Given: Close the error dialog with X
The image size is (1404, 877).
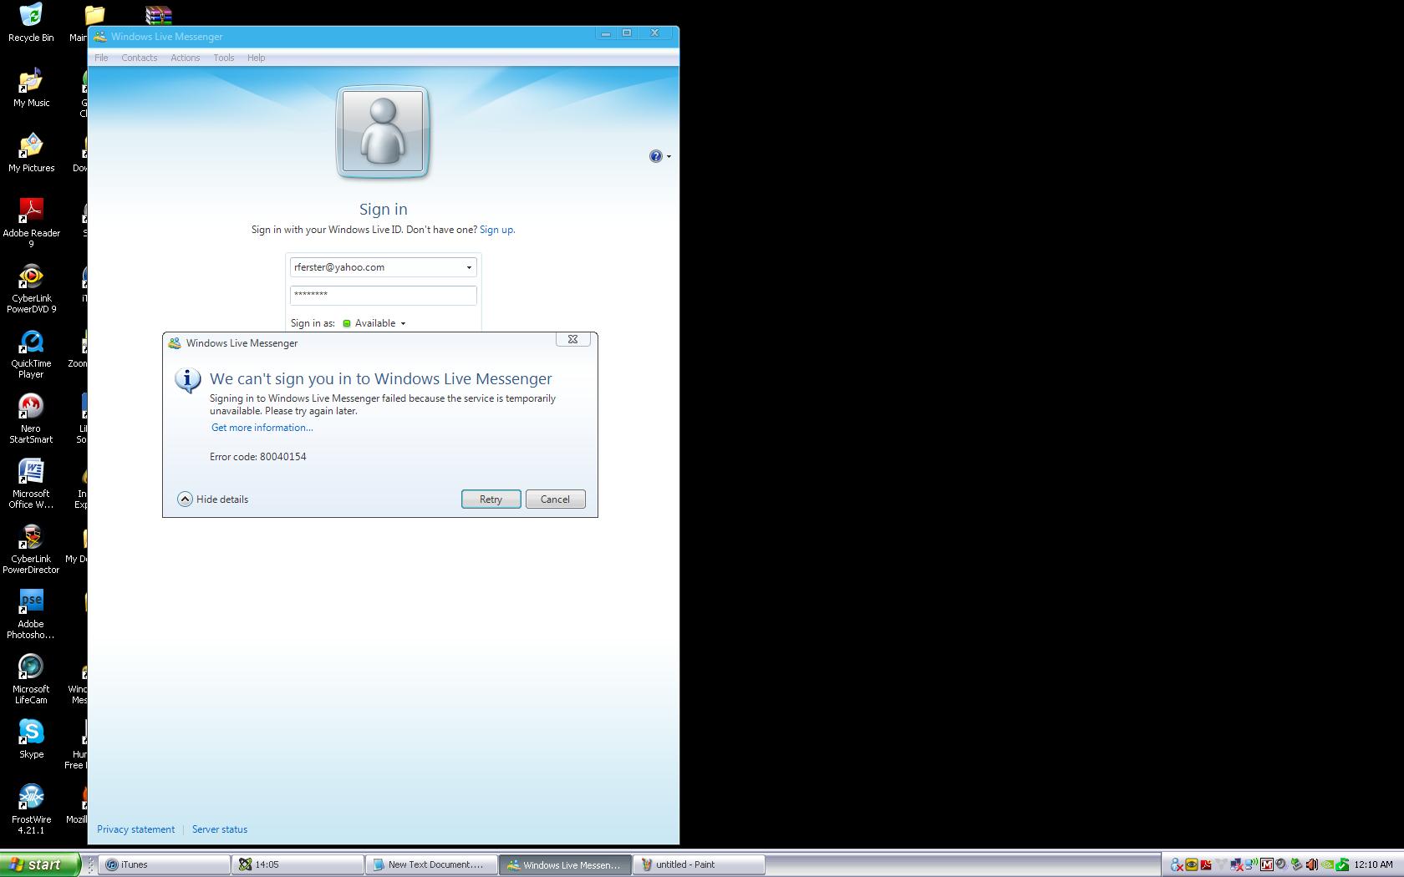Looking at the screenshot, I should pos(572,339).
